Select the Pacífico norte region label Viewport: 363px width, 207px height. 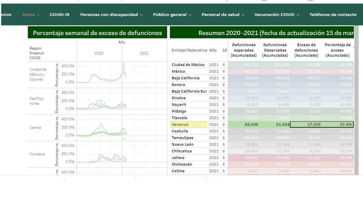(x=37, y=101)
